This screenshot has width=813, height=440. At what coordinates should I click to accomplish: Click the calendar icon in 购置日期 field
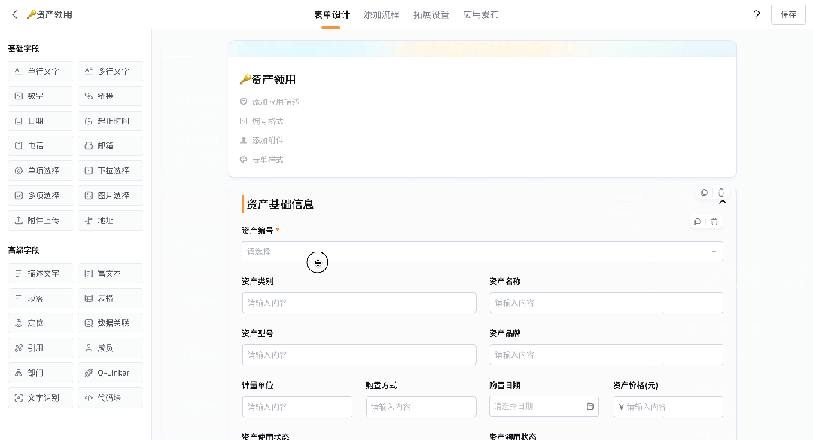point(590,407)
